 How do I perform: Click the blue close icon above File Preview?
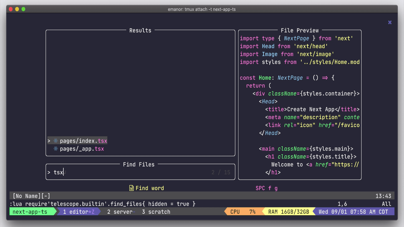tap(390, 22)
